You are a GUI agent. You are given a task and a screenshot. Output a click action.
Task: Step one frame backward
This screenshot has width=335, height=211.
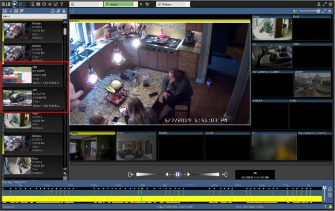click(x=167, y=174)
